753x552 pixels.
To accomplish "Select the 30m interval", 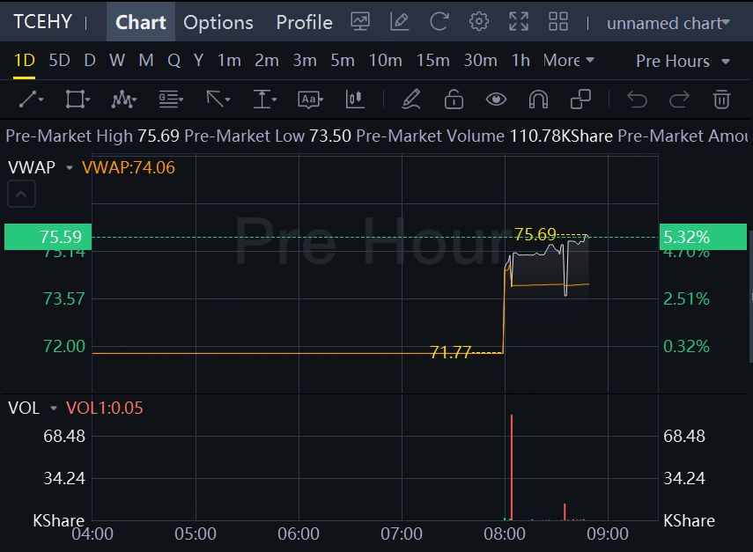I will point(480,61).
